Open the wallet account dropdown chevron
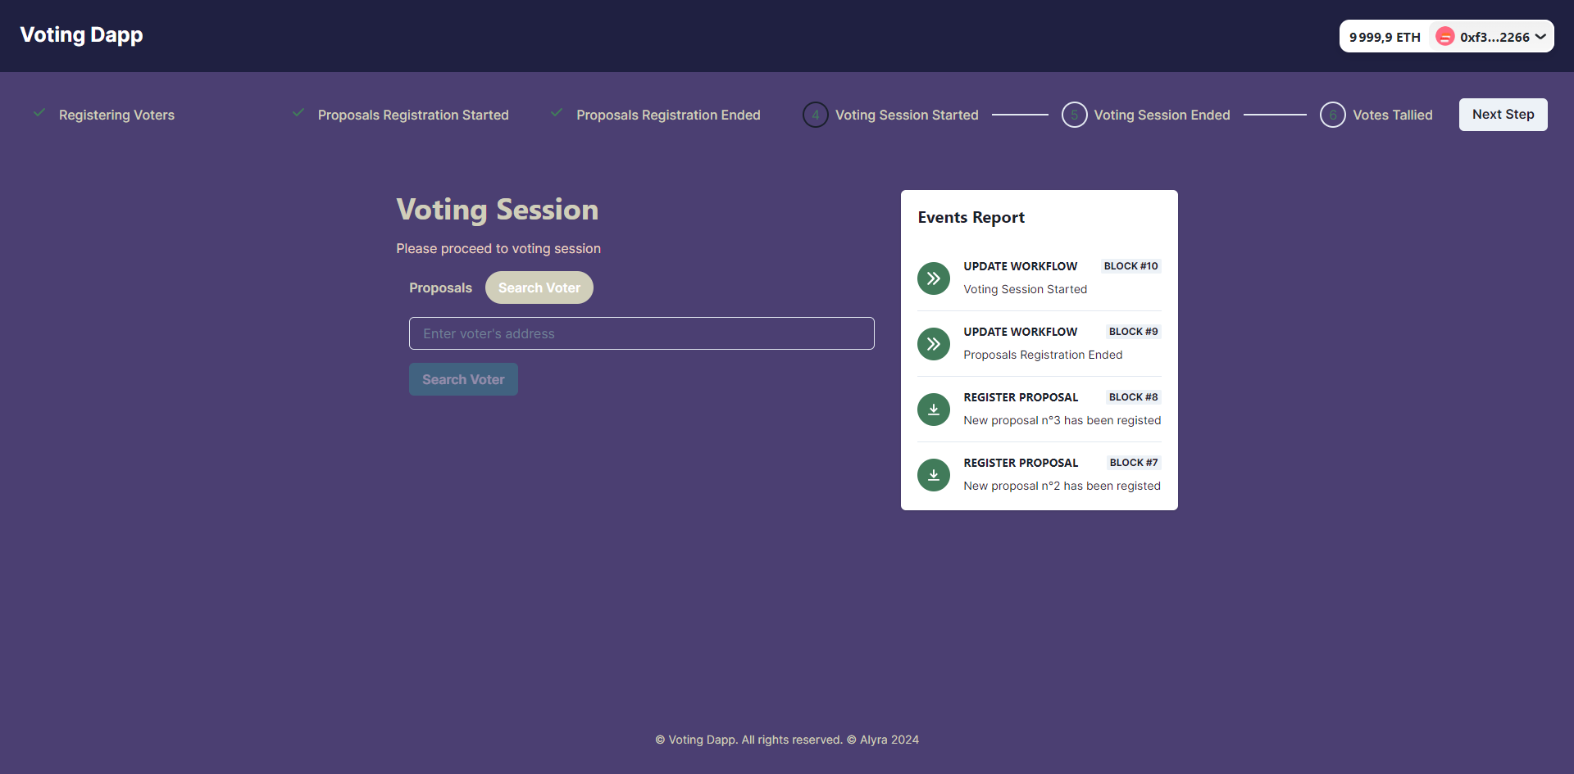 [1540, 36]
